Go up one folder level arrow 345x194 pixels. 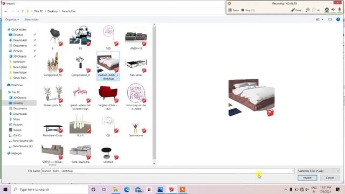[23, 11]
